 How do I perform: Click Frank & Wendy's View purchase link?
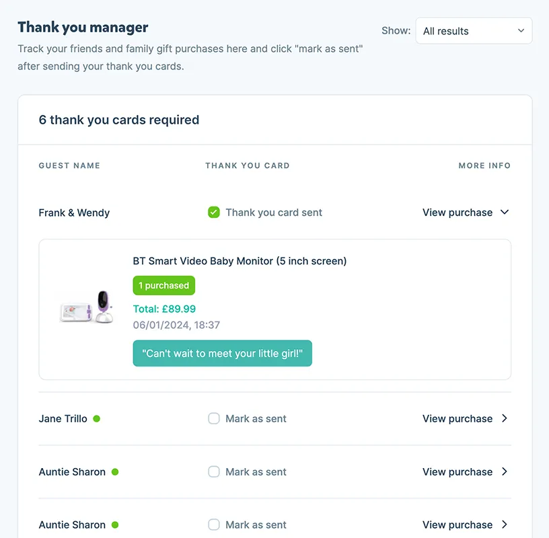point(458,213)
